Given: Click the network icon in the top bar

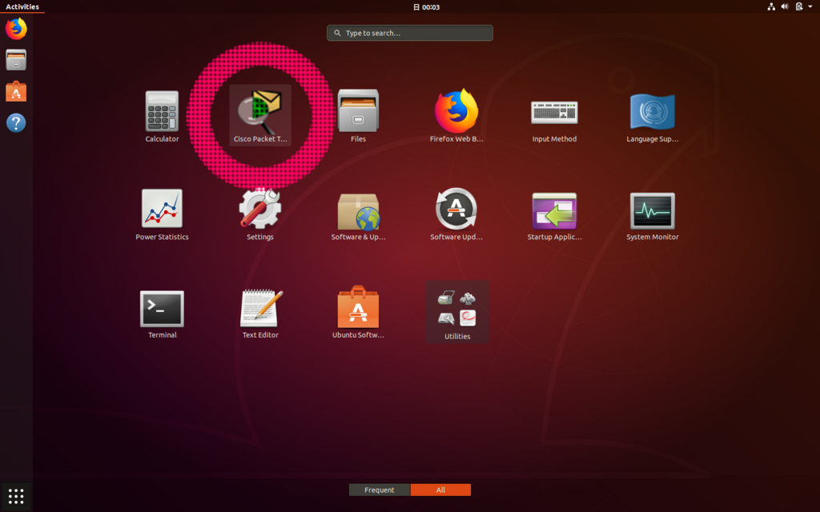Looking at the screenshot, I should pyautogui.click(x=771, y=6).
